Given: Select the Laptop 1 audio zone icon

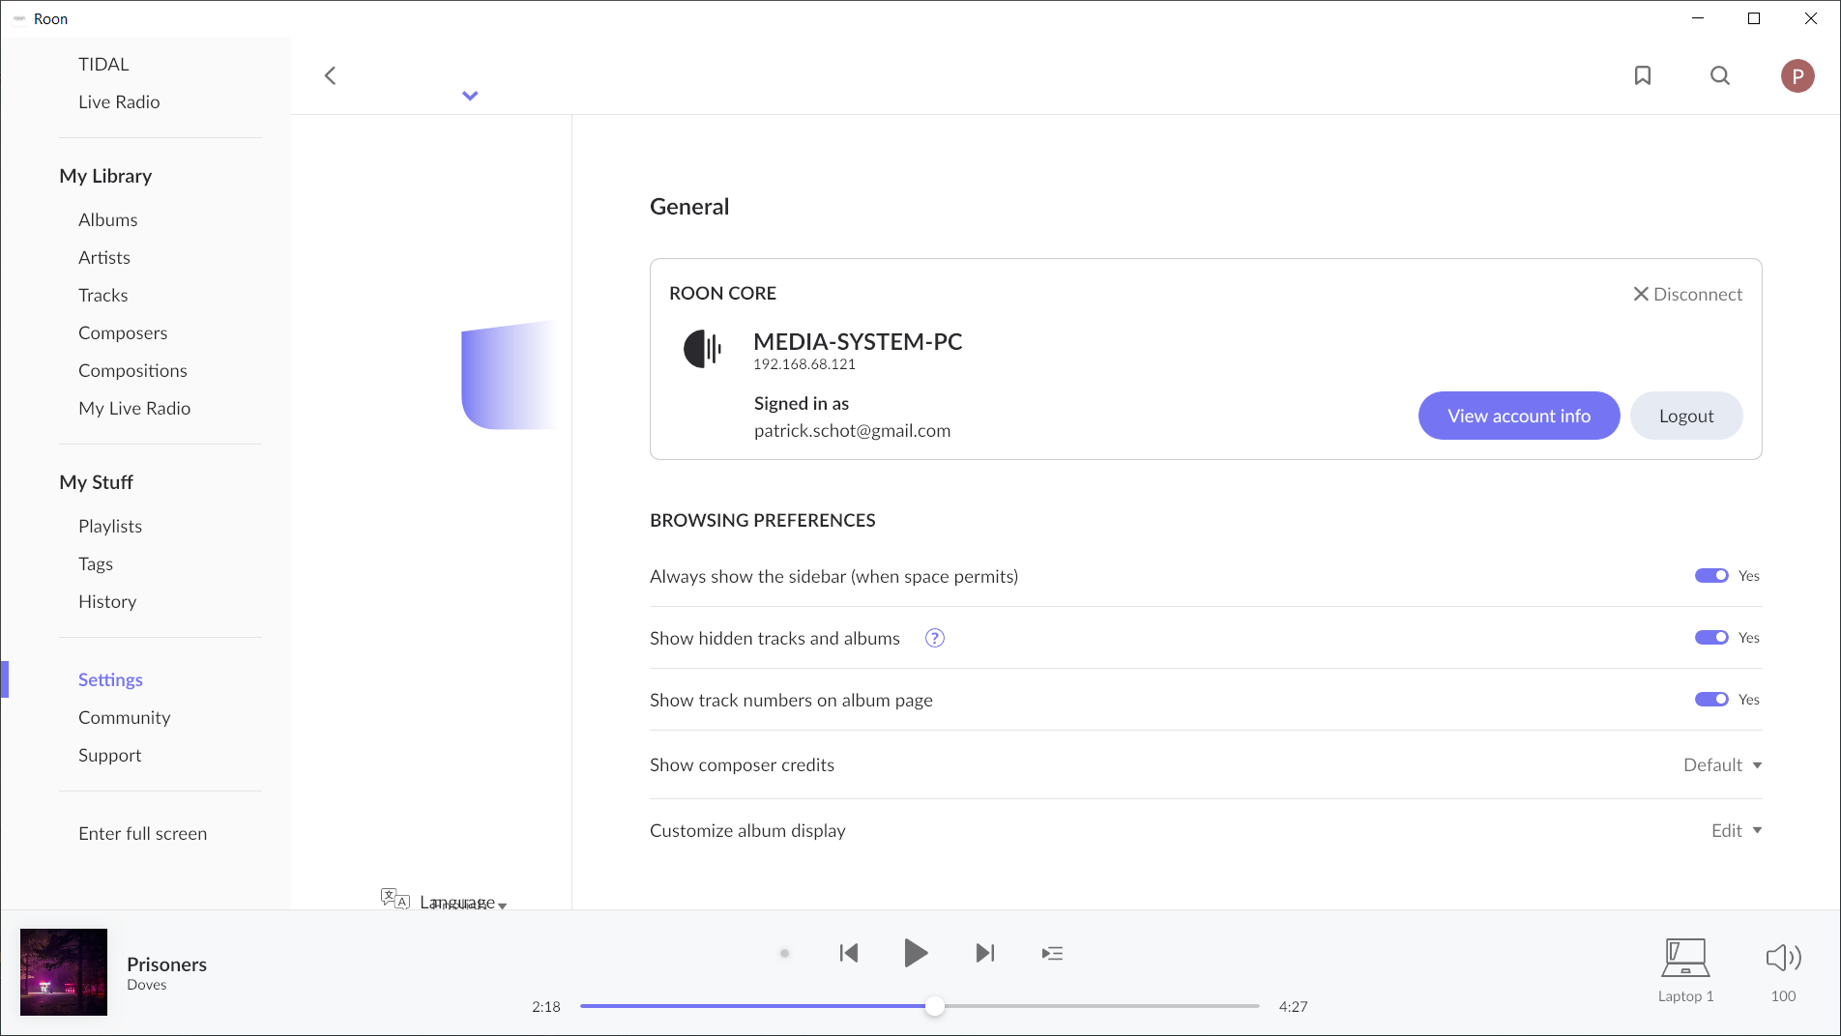Looking at the screenshot, I should click(x=1685, y=958).
